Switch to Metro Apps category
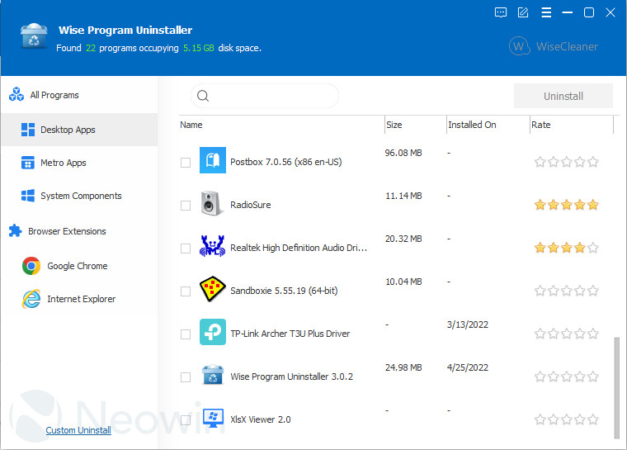This screenshot has width=627, height=450. 64,163
